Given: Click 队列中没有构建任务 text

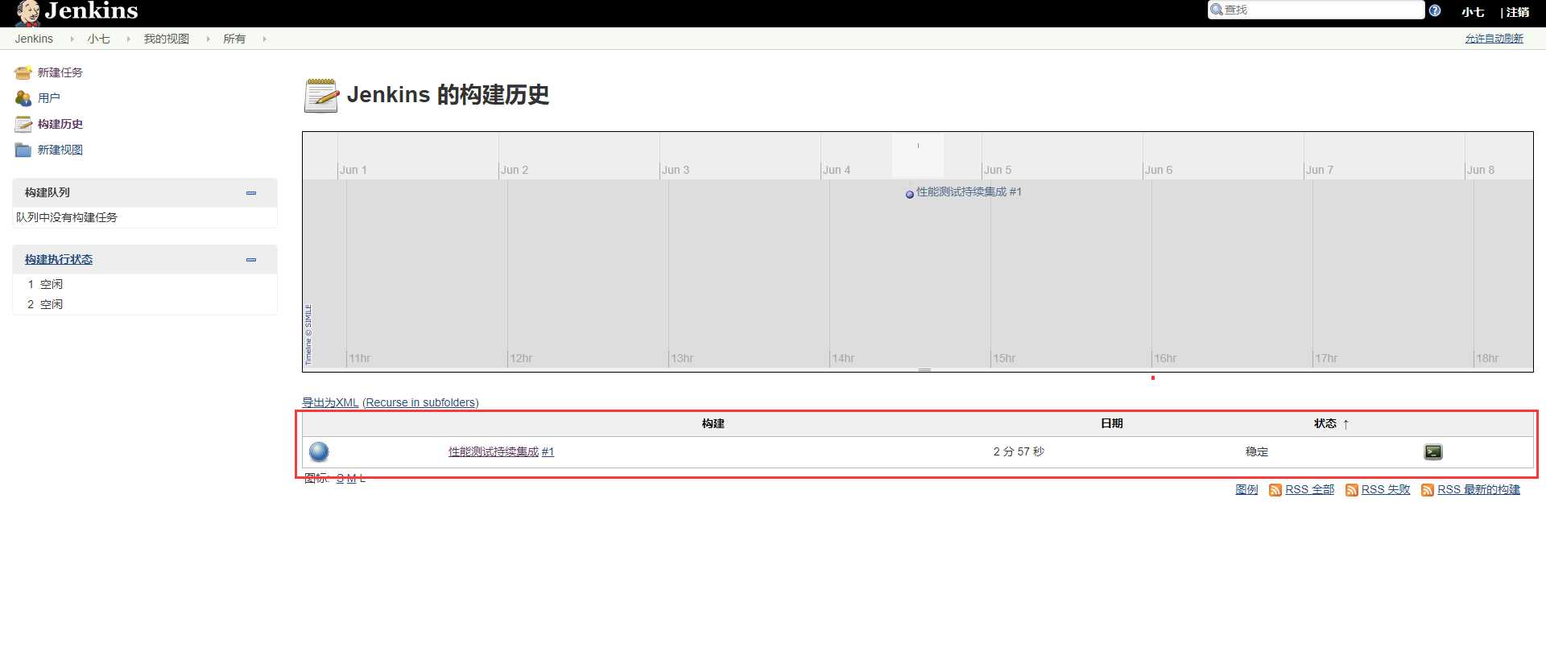Looking at the screenshot, I should pyautogui.click(x=67, y=217).
